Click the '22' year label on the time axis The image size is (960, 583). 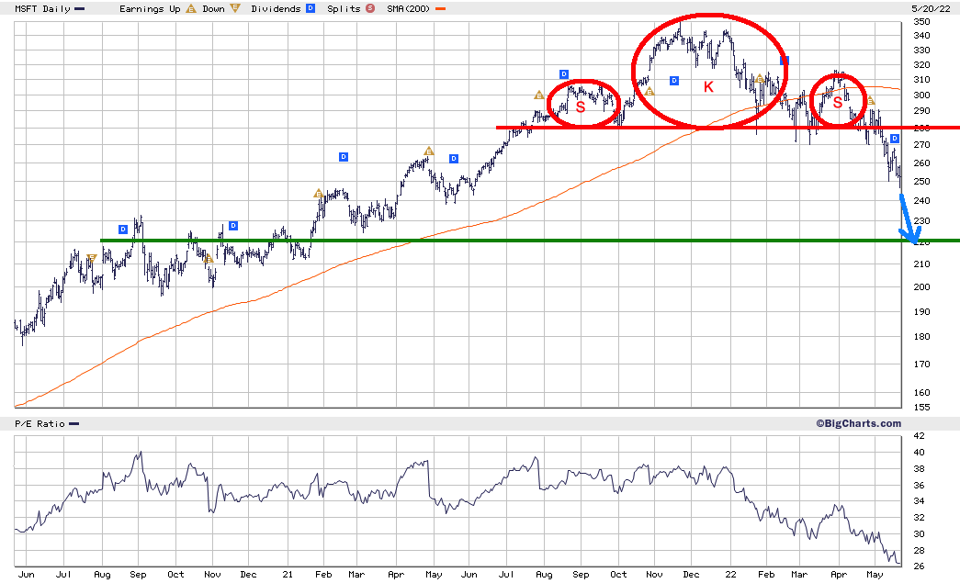coord(730,575)
